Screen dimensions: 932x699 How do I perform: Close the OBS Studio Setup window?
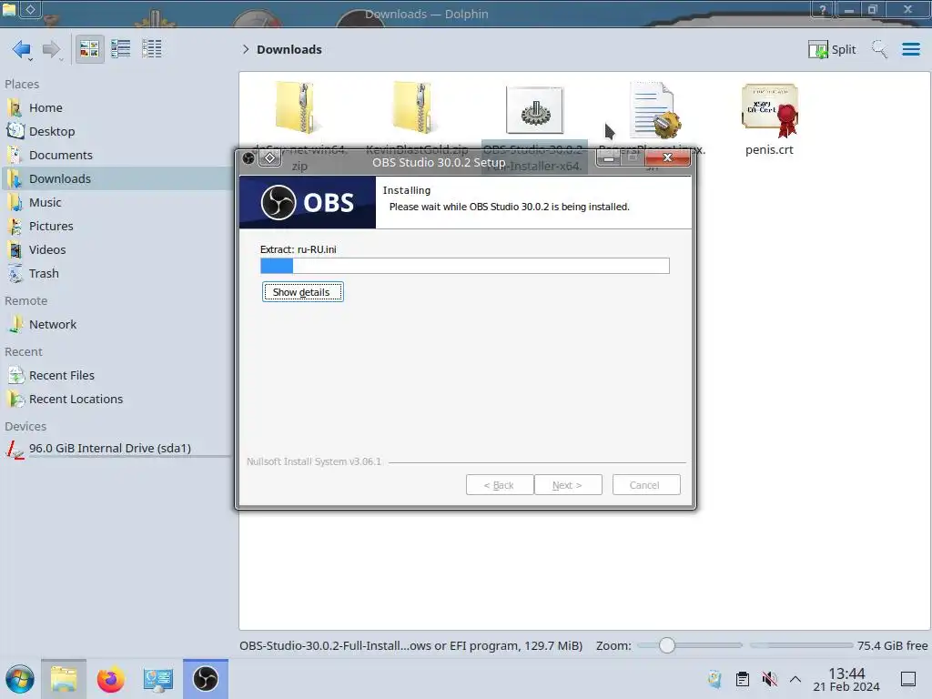667,157
